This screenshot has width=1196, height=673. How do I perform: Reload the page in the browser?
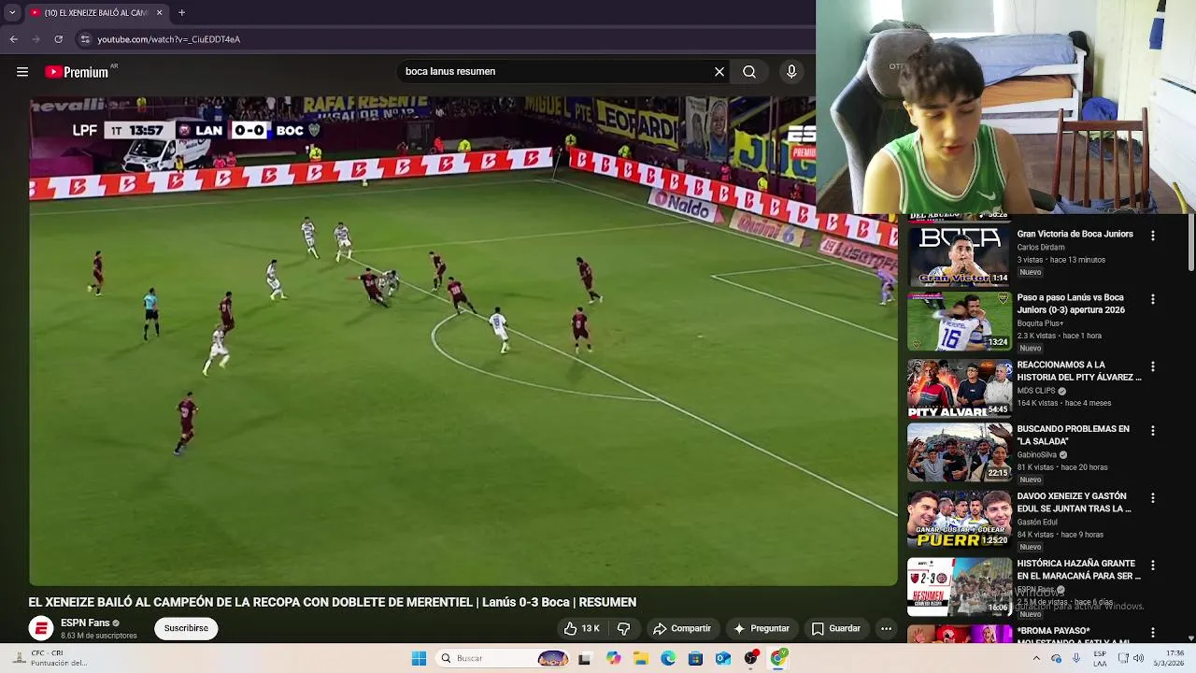59,39
